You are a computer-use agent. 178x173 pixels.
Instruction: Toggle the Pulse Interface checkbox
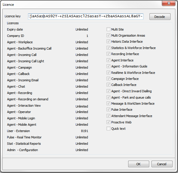pos(108,110)
